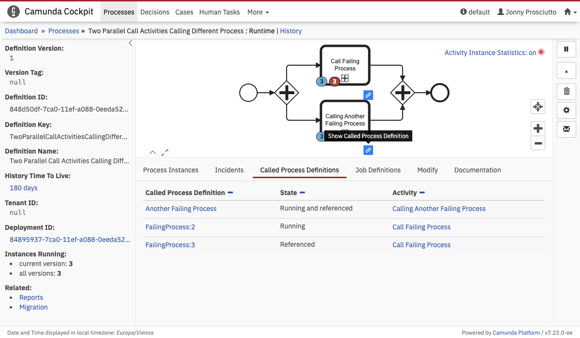The image size is (580, 338).
Task: Collapse diagram panel with up chevron
Action: point(153,152)
